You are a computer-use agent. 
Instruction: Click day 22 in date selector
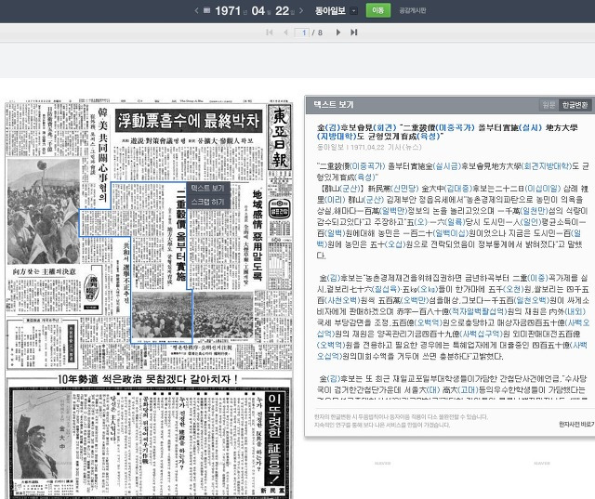pyautogui.click(x=283, y=10)
